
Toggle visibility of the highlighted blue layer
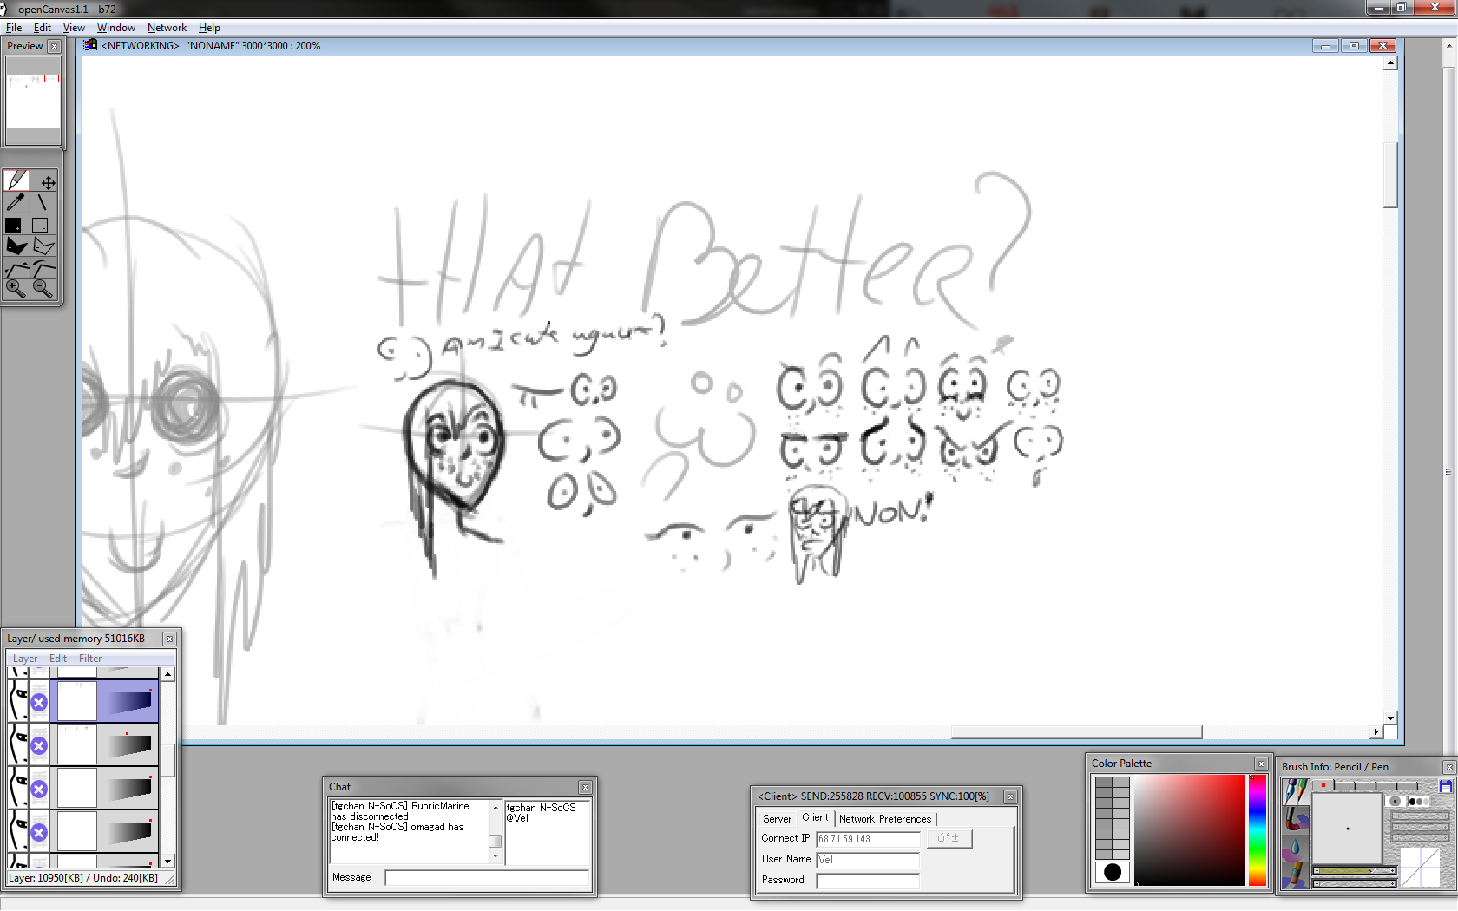[17, 701]
